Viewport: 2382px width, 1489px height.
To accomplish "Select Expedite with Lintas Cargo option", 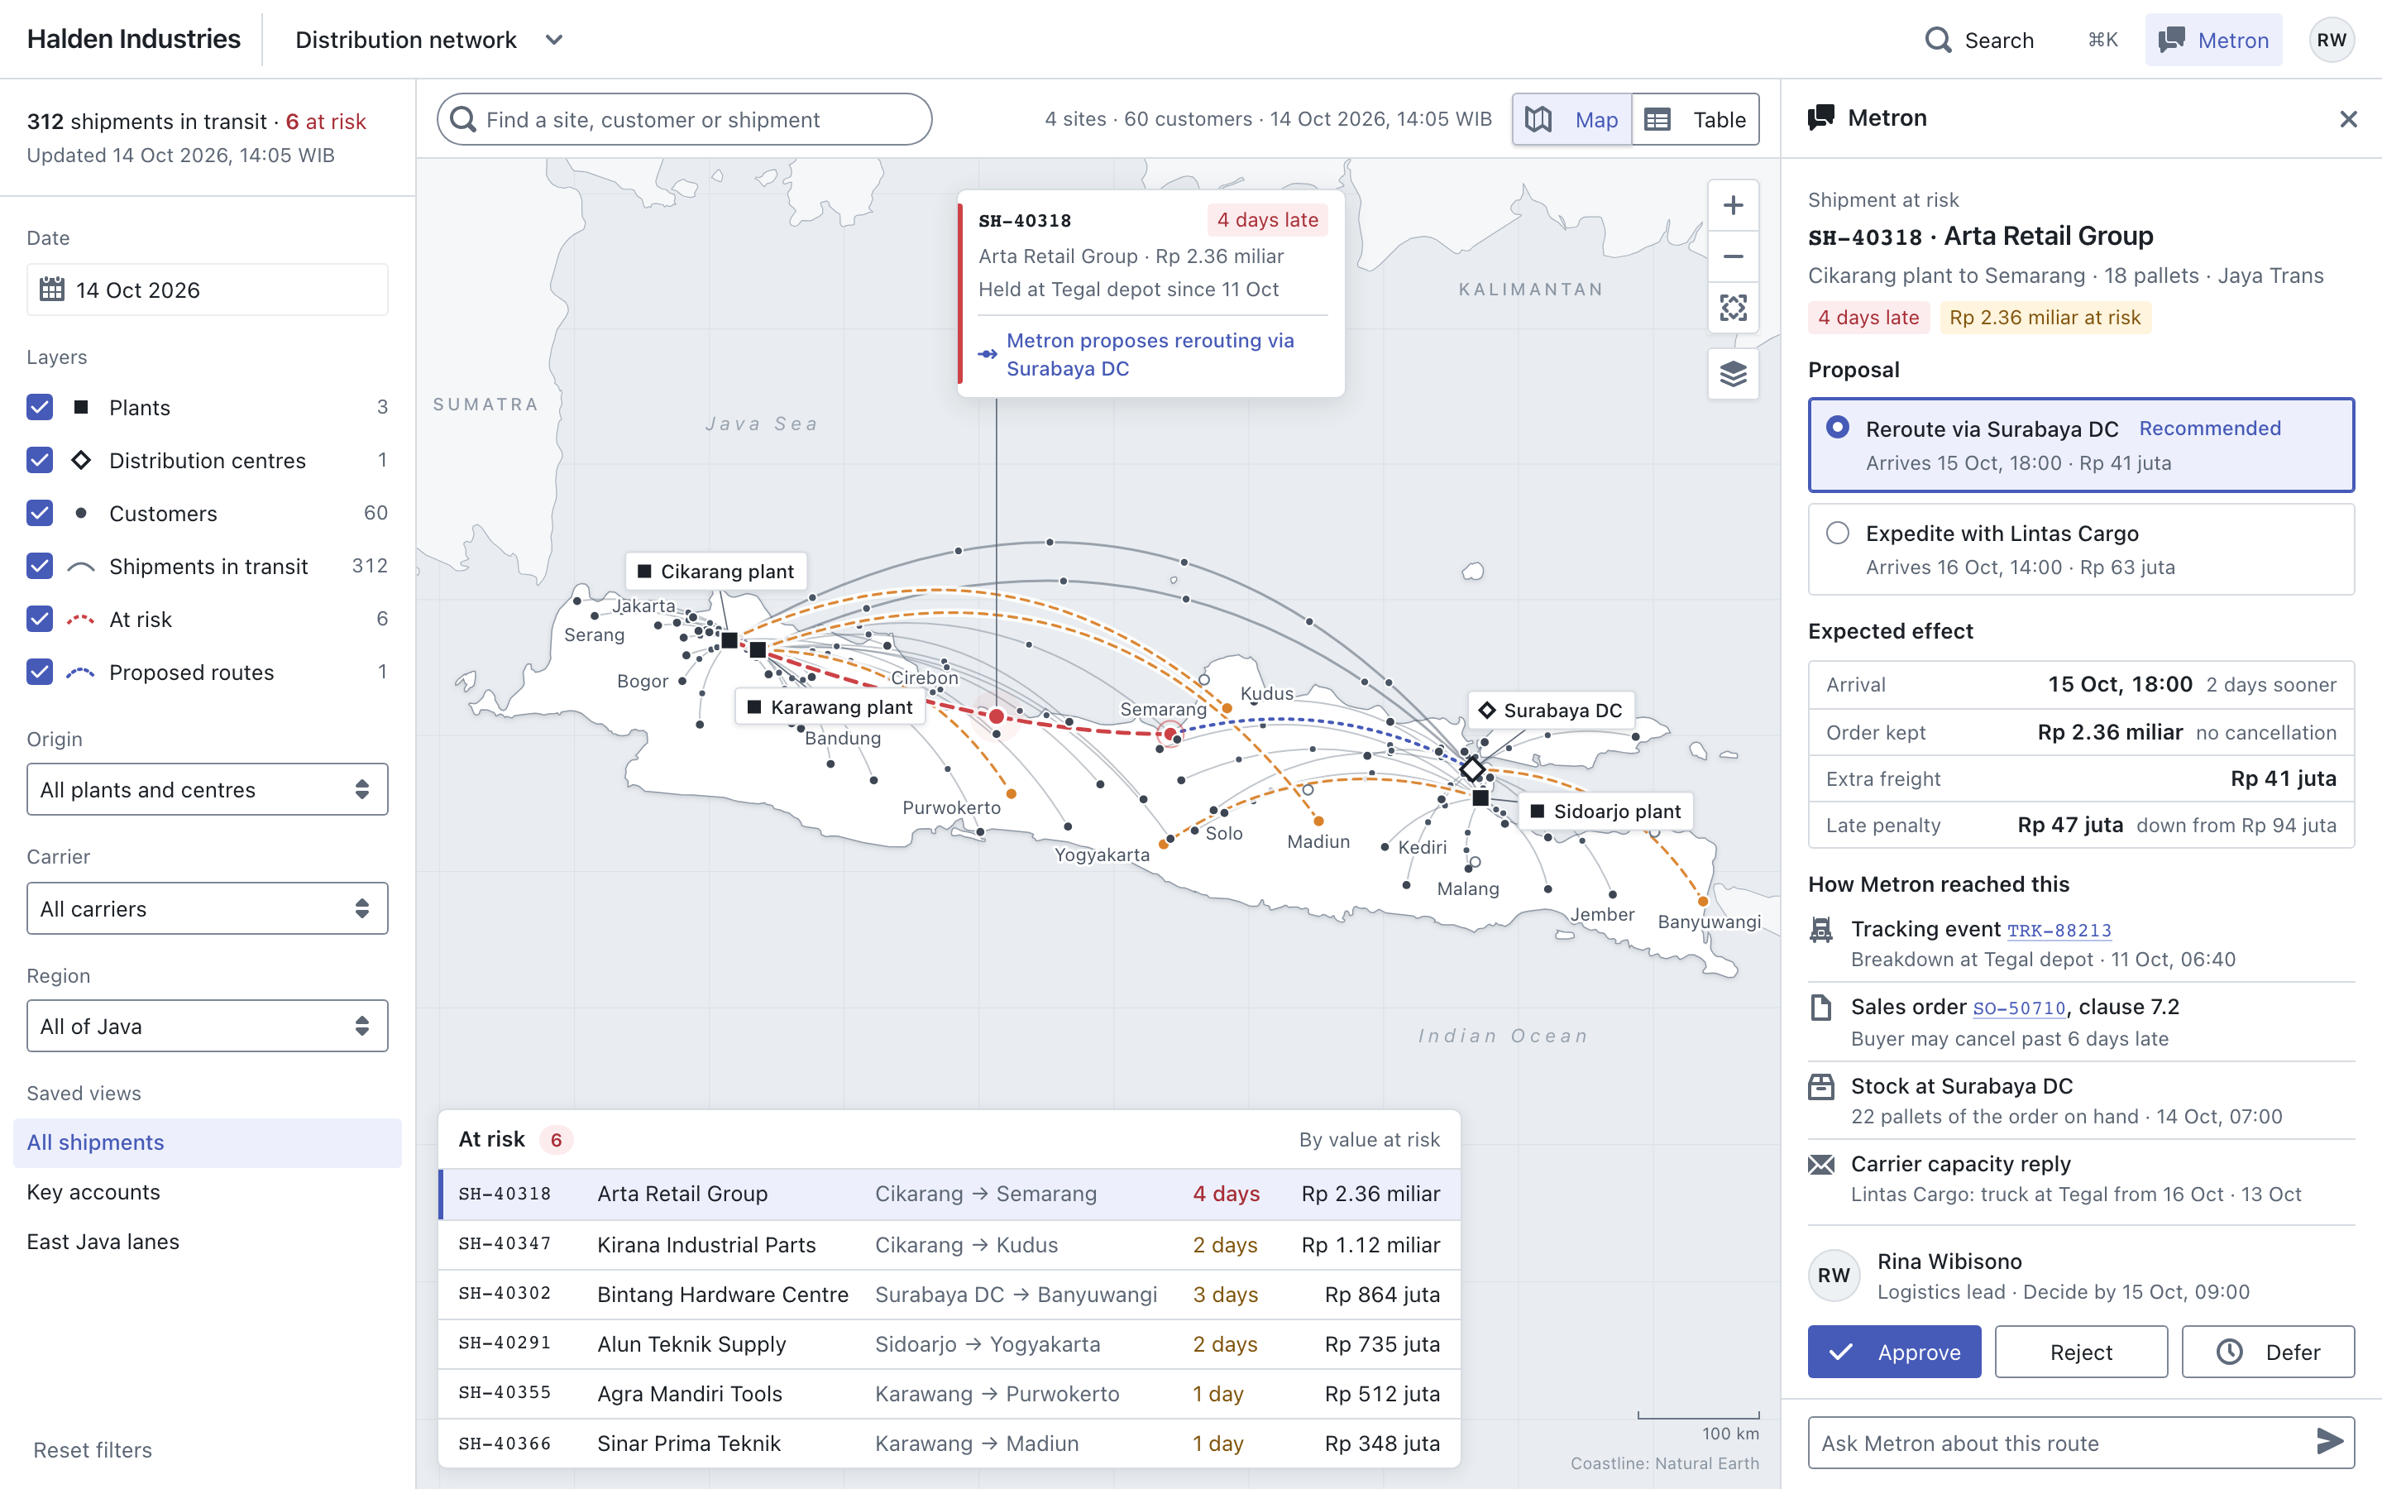I will pos(2081,549).
